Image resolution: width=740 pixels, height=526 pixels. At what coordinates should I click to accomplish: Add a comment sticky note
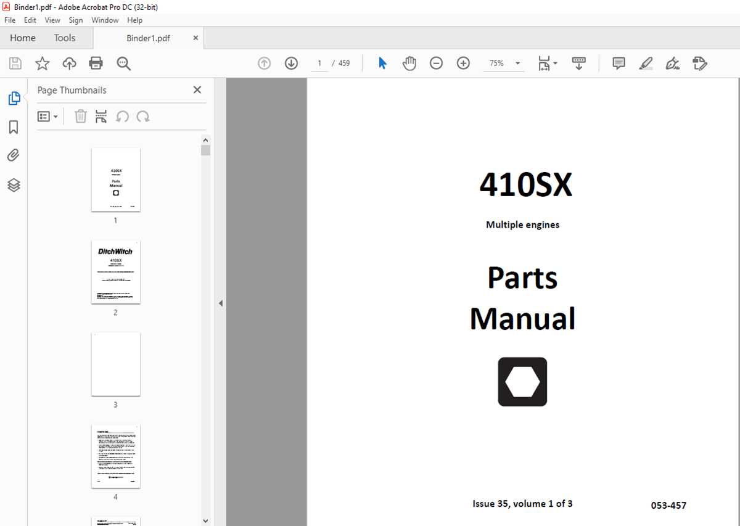619,64
